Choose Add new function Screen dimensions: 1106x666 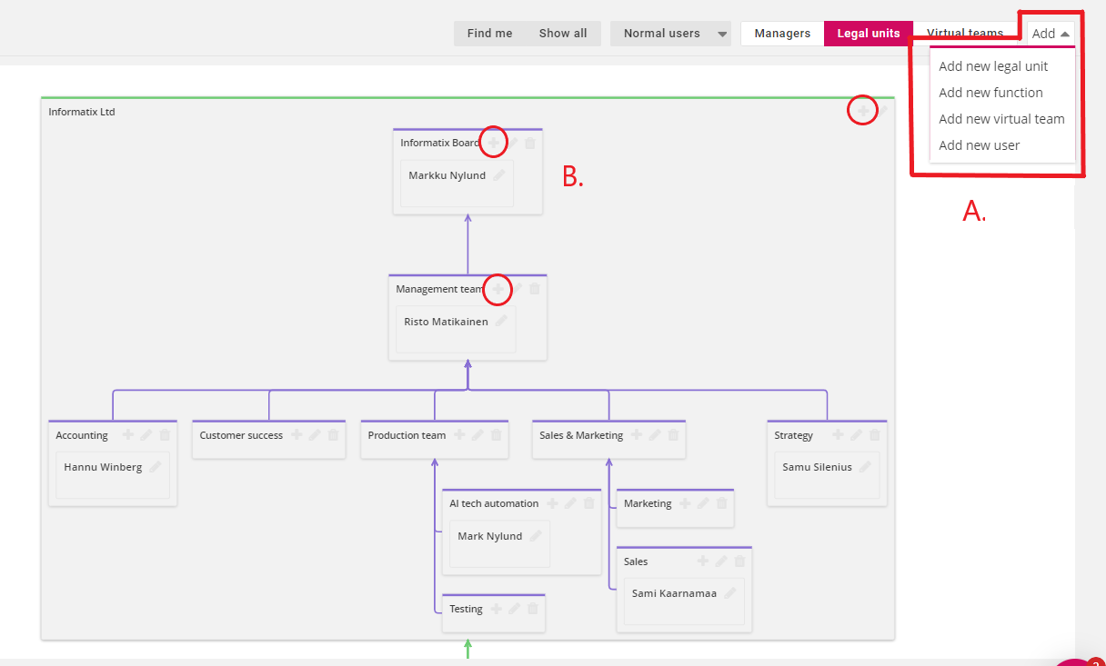(990, 93)
